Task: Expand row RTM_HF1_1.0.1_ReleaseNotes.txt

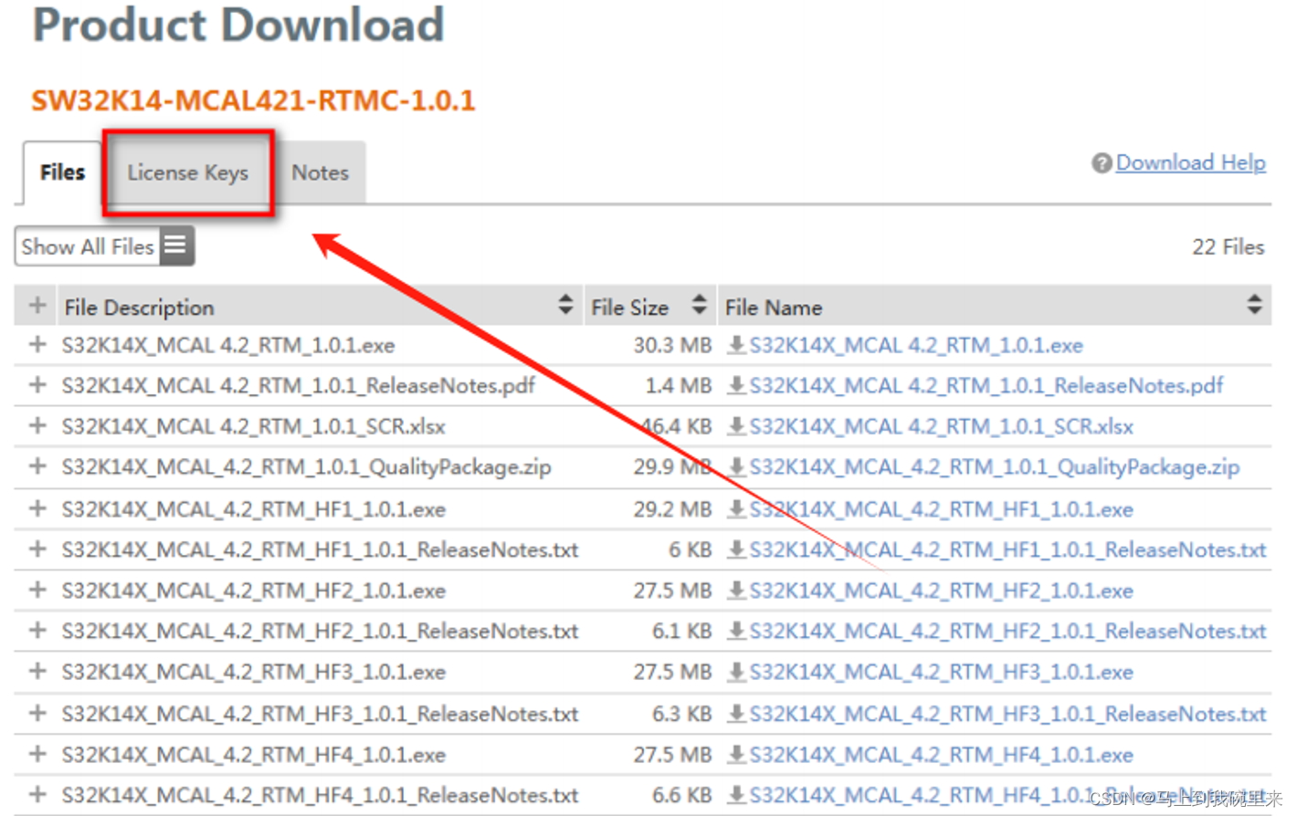Action: [x=37, y=549]
